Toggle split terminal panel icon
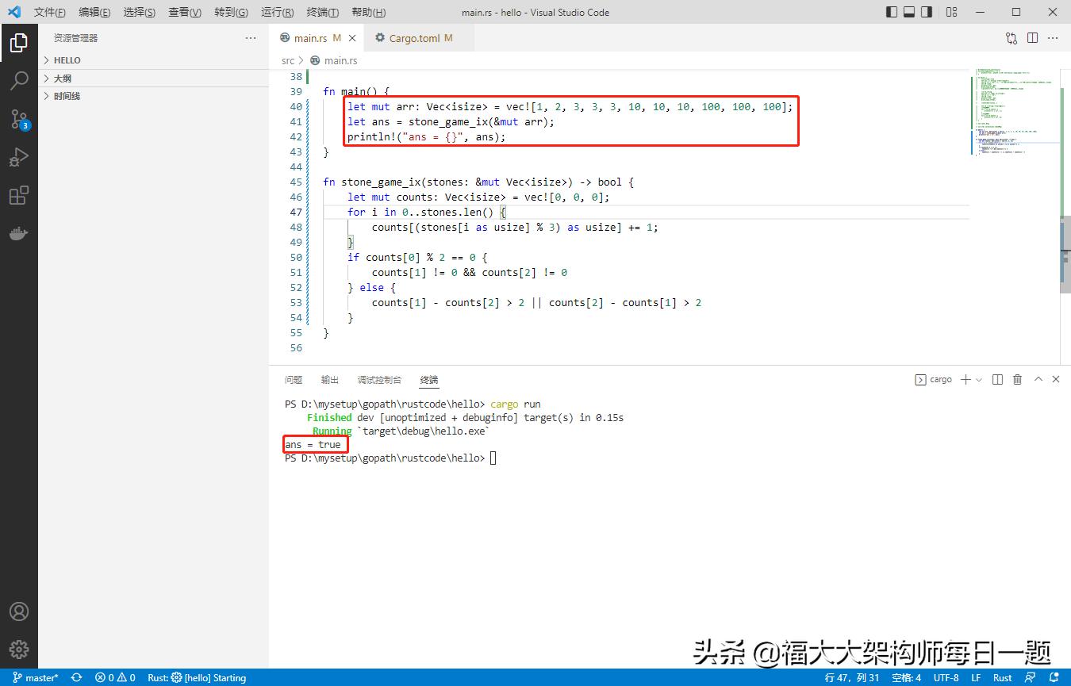Image resolution: width=1071 pixels, height=686 pixels. 997,379
